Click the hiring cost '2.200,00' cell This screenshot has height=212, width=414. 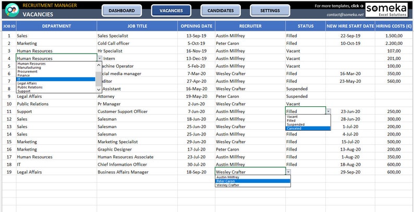point(394,43)
